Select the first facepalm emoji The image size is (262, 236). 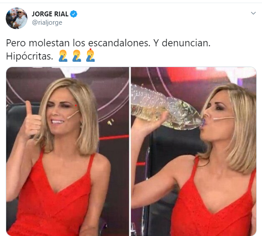63,56
